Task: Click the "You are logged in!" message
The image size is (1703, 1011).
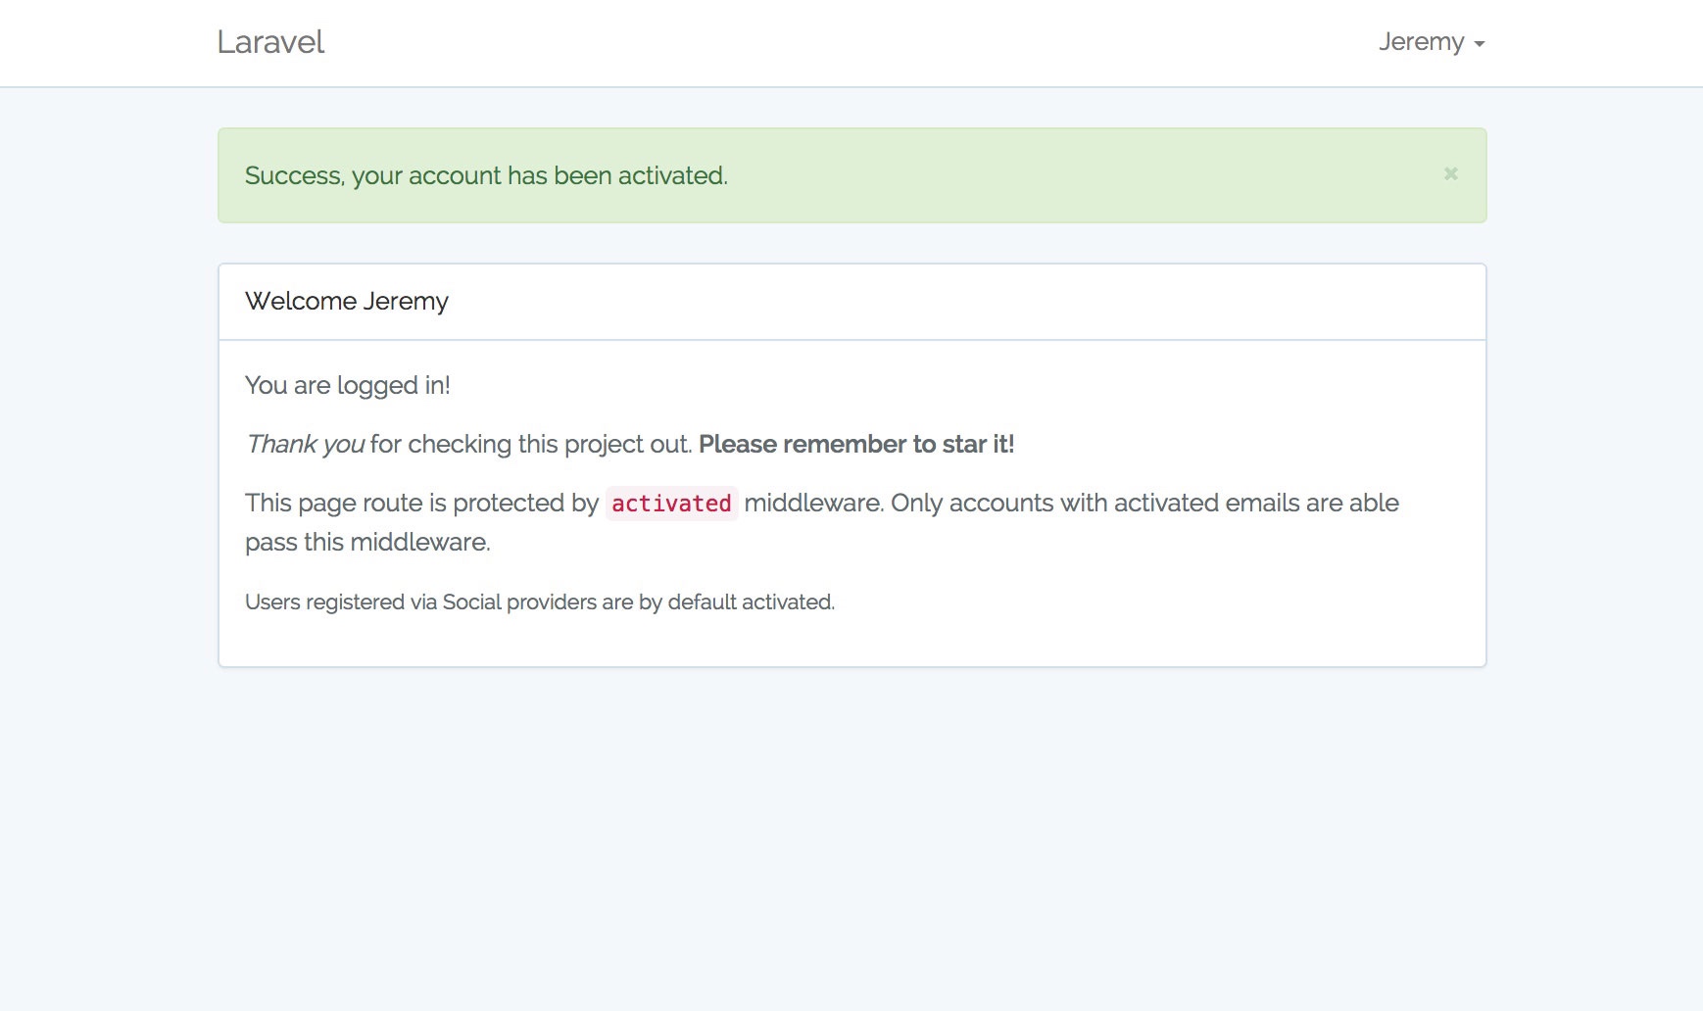Action: [348, 385]
